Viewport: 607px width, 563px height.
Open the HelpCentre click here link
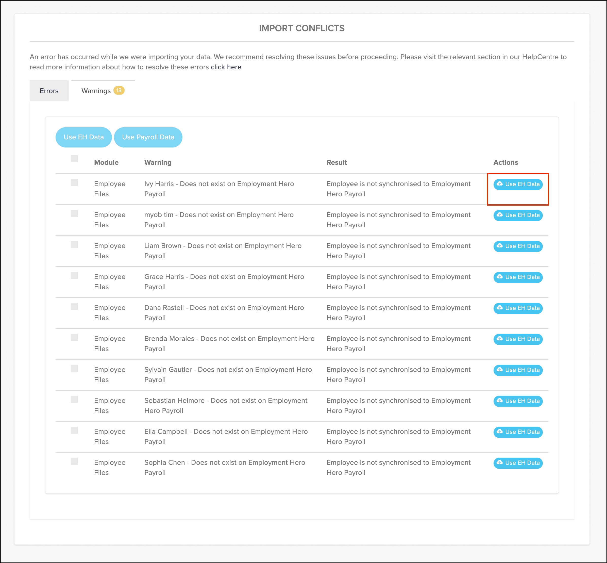tap(226, 67)
